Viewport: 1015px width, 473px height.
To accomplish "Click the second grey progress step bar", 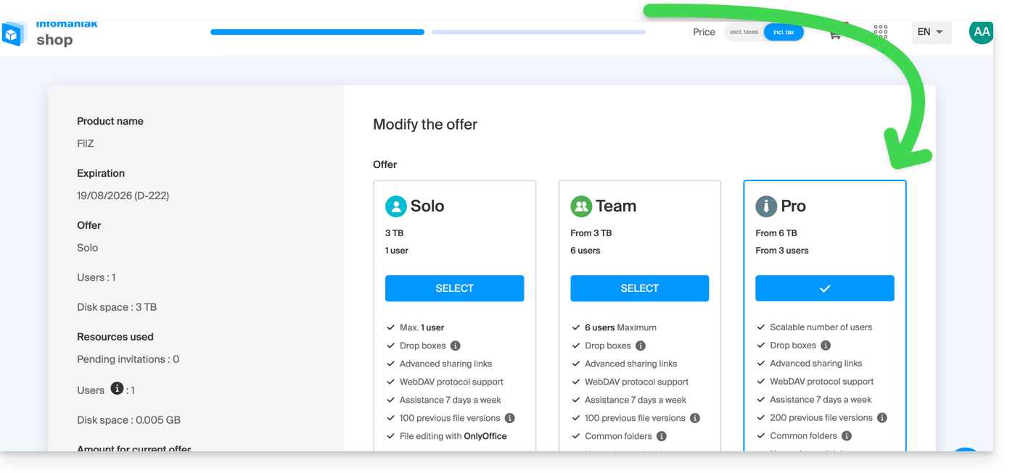I will click(538, 32).
